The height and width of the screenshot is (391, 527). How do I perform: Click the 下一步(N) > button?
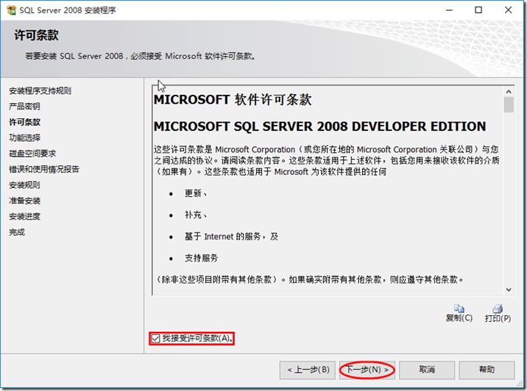point(366,370)
